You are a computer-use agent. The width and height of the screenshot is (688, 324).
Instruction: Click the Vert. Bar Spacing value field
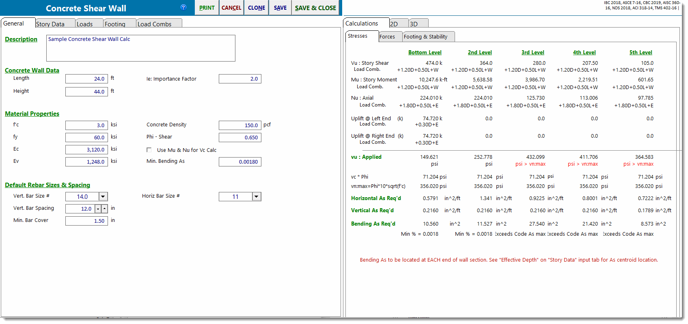(x=80, y=209)
